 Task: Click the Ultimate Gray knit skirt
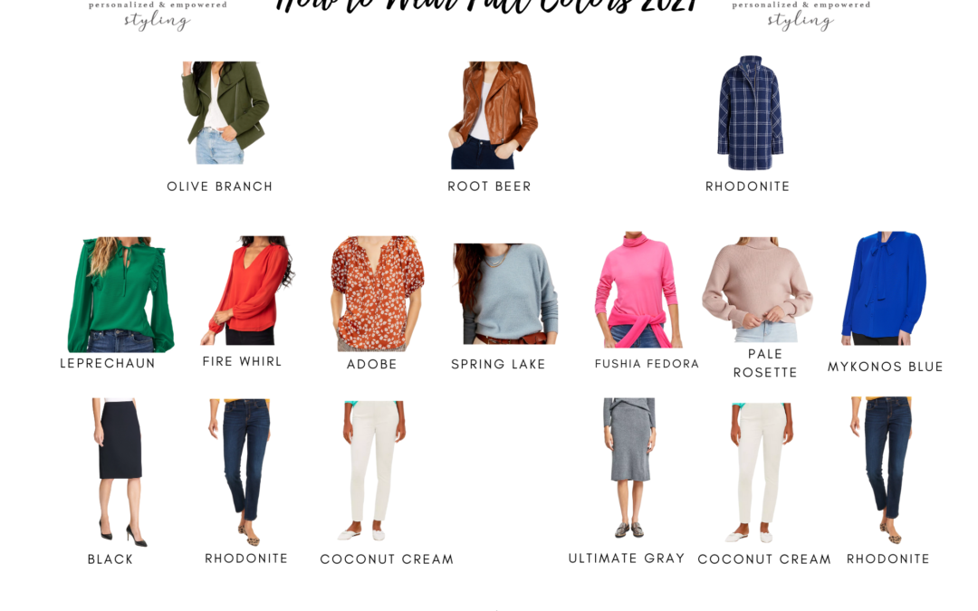click(x=629, y=468)
